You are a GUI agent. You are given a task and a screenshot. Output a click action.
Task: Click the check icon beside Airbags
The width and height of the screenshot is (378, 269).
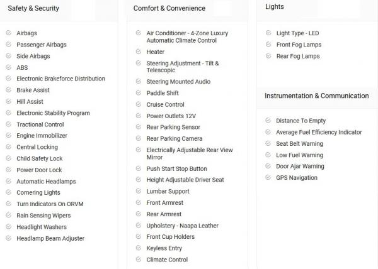(x=8, y=33)
